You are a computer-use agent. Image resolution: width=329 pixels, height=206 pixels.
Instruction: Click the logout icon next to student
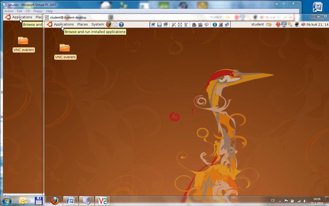(x=269, y=24)
